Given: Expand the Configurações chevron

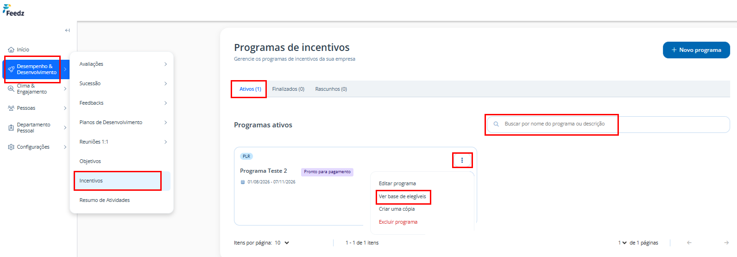Looking at the screenshot, I should click(65, 147).
